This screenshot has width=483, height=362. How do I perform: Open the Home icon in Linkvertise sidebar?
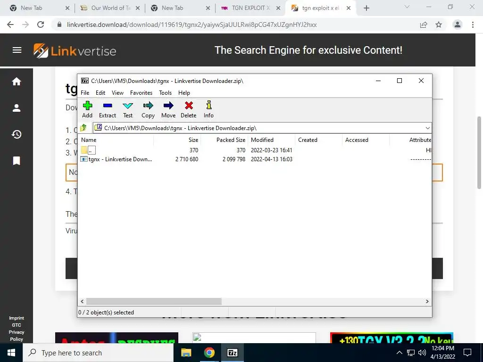17,81
